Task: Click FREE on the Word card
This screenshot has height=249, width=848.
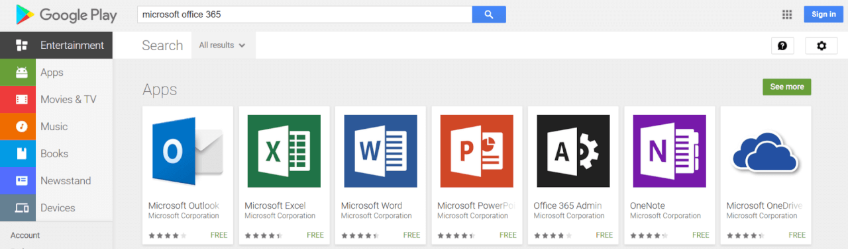Action: pos(412,235)
